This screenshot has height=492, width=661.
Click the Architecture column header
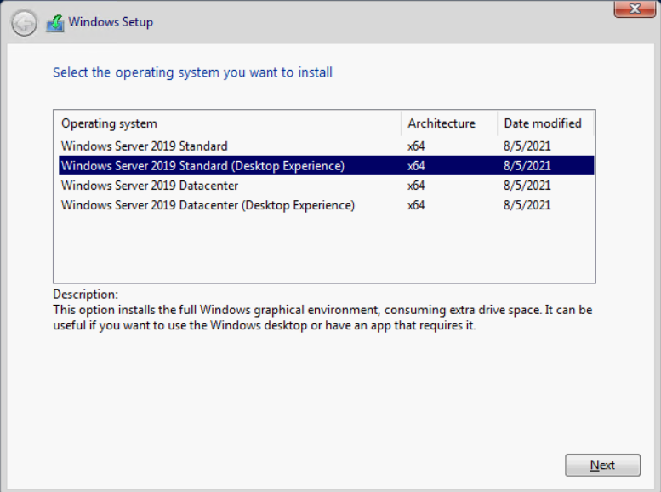pyautogui.click(x=441, y=123)
